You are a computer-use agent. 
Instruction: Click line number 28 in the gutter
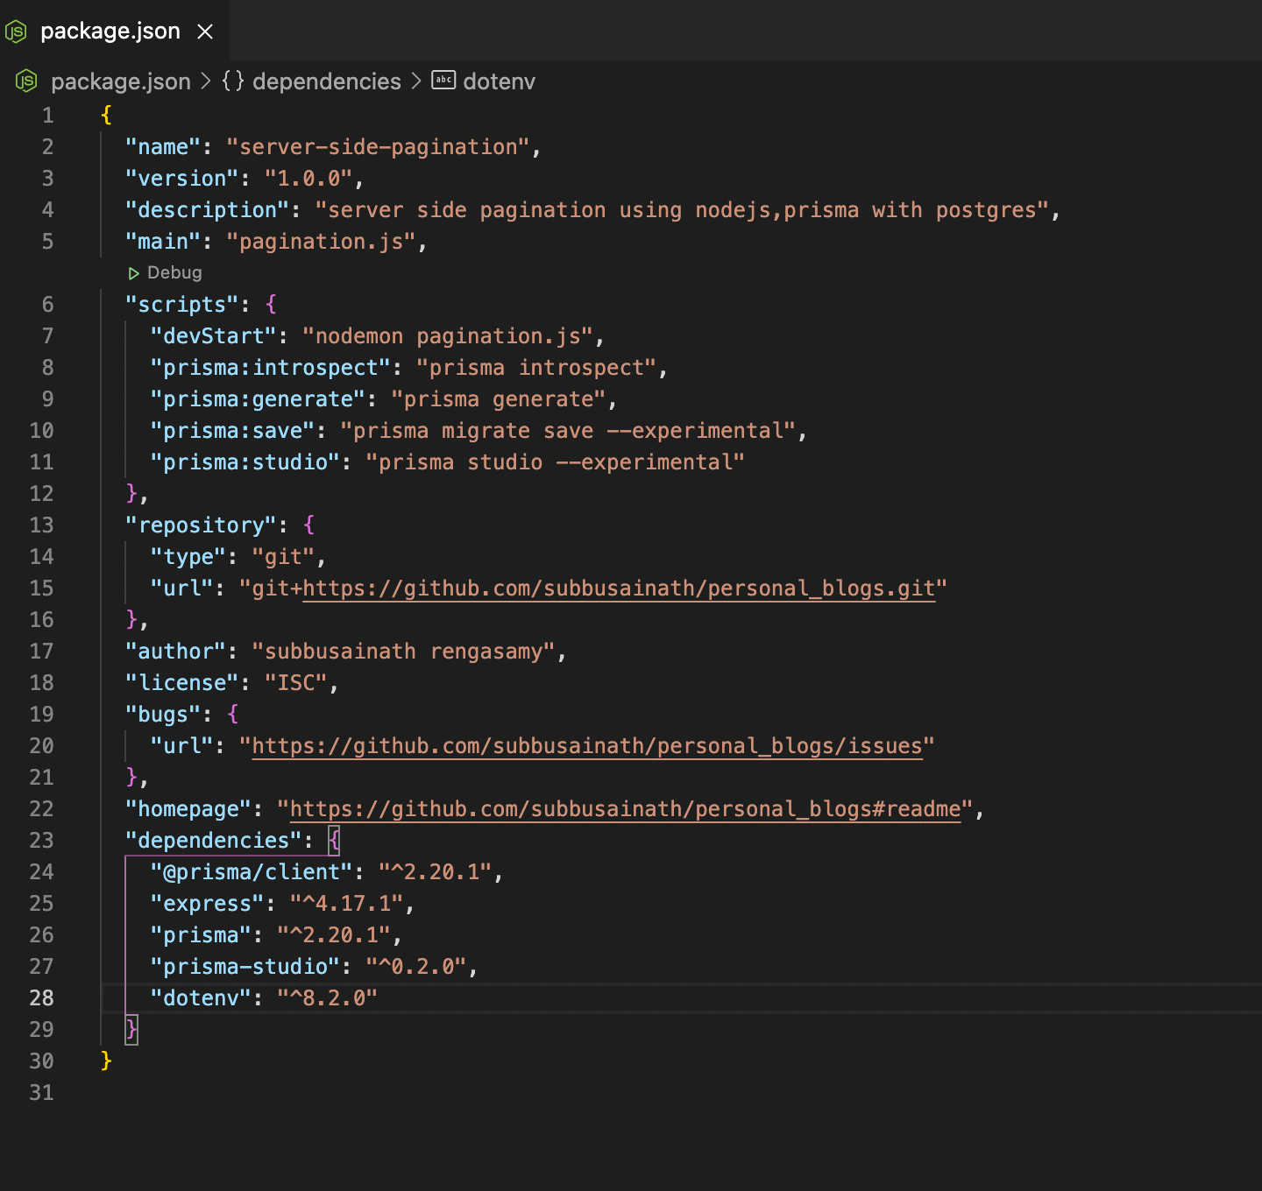coord(41,997)
